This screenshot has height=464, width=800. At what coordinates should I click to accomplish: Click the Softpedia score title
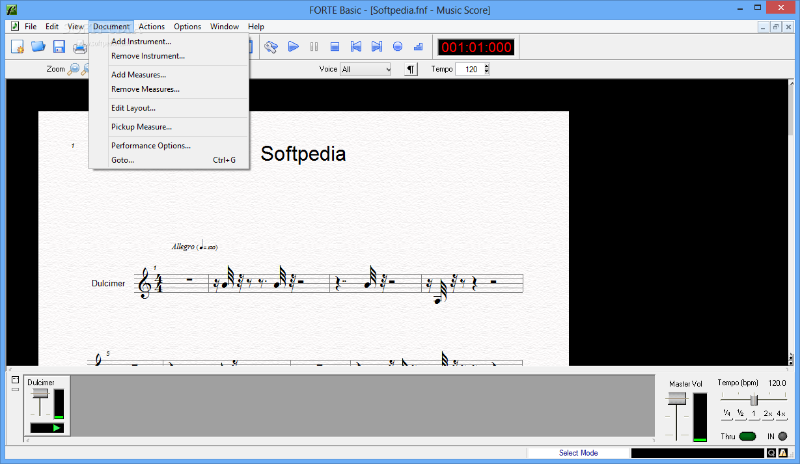tap(303, 154)
